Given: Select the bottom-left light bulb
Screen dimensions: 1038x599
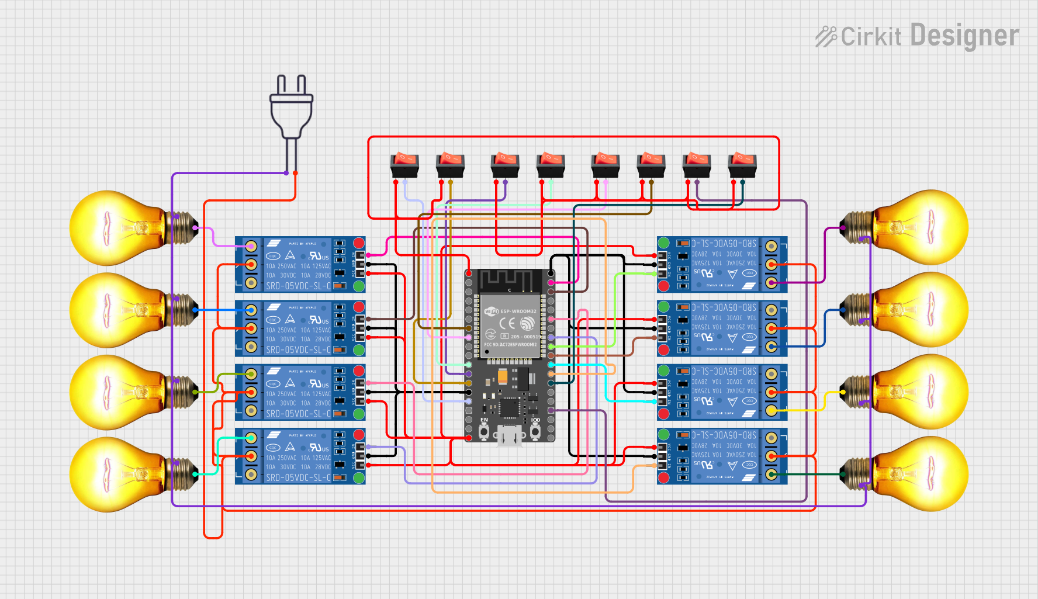Looking at the screenshot, I should pyautogui.click(x=134, y=475).
